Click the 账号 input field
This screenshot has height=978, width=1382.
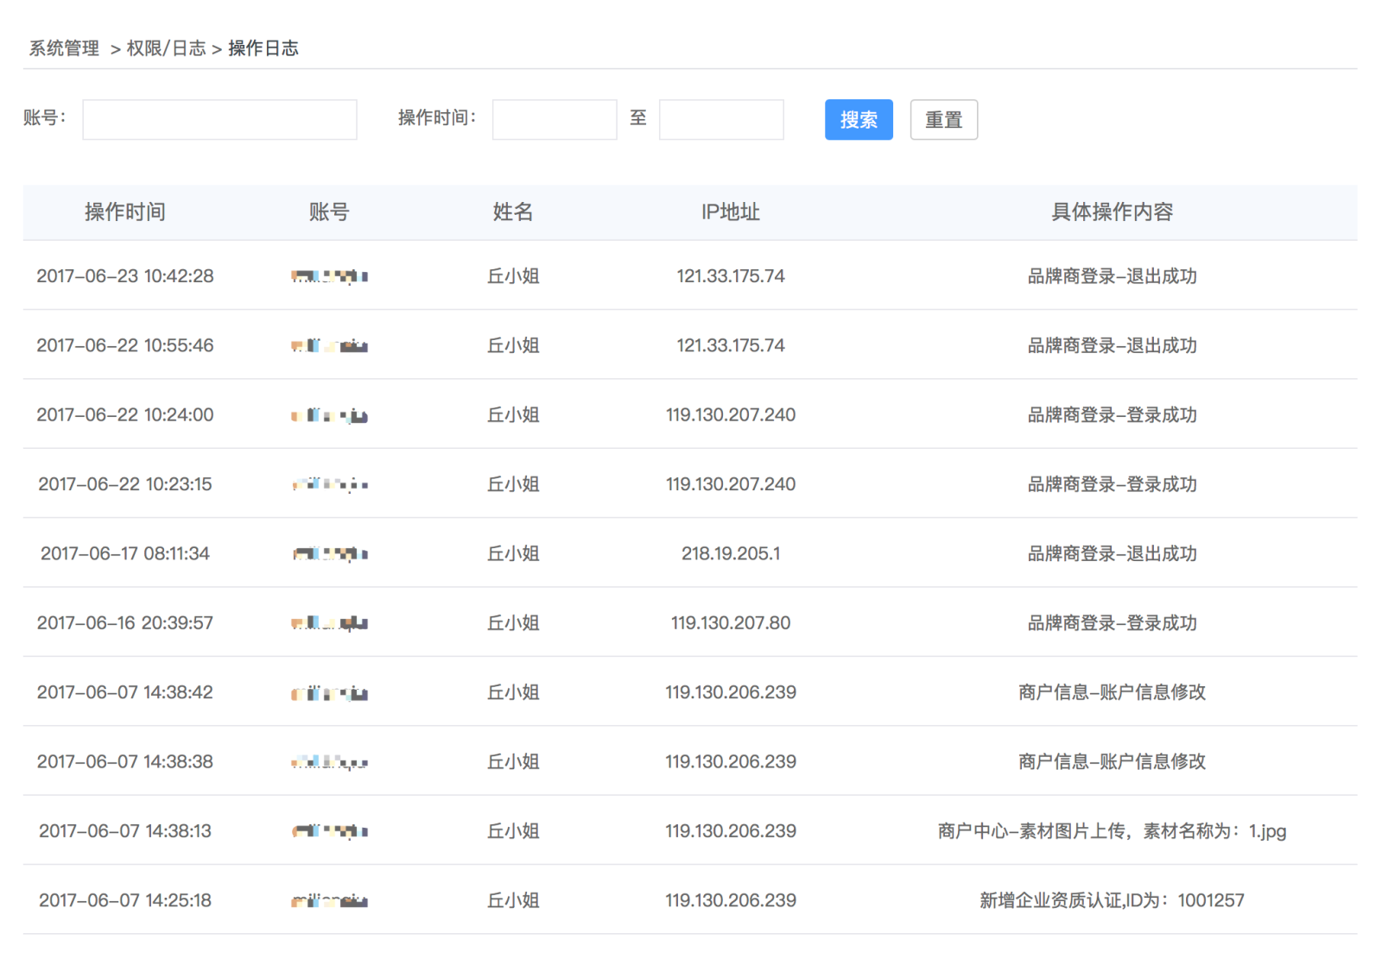[x=219, y=119]
